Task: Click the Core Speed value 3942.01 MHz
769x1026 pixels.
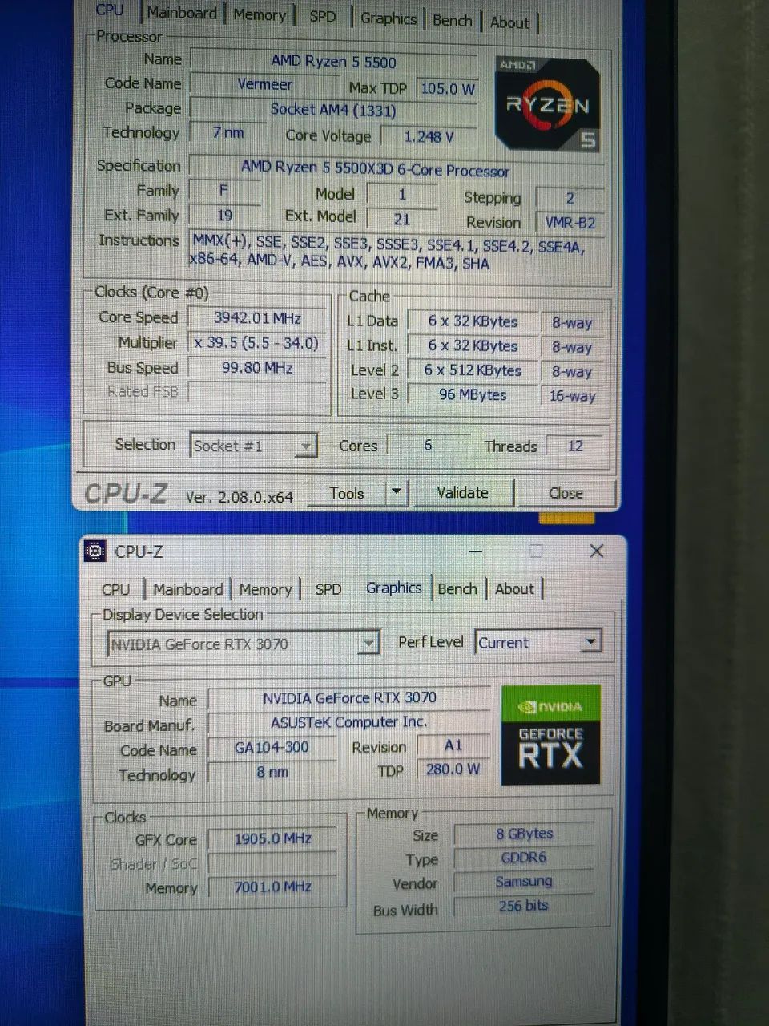Action: click(x=257, y=317)
